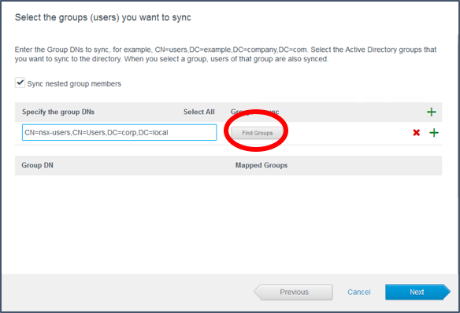Click the Specify the group DNs header
The height and width of the screenshot is (313, 460).
pos(58,112)
